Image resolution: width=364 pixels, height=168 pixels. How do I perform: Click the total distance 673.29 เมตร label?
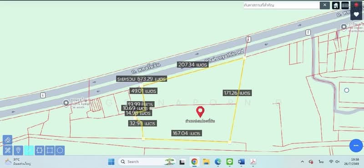pos(142,79)
